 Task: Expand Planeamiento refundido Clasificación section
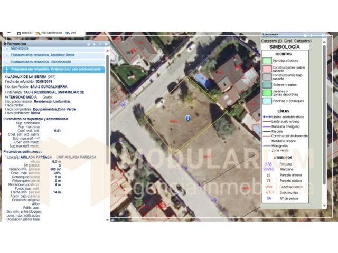(53, 62)
